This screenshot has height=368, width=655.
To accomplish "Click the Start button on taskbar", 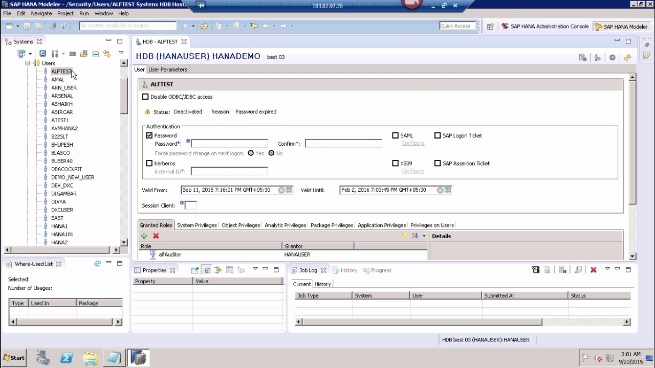I will [14, 358].
